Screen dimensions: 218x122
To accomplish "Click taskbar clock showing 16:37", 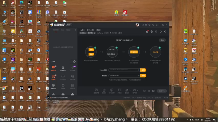I will 208,120.
